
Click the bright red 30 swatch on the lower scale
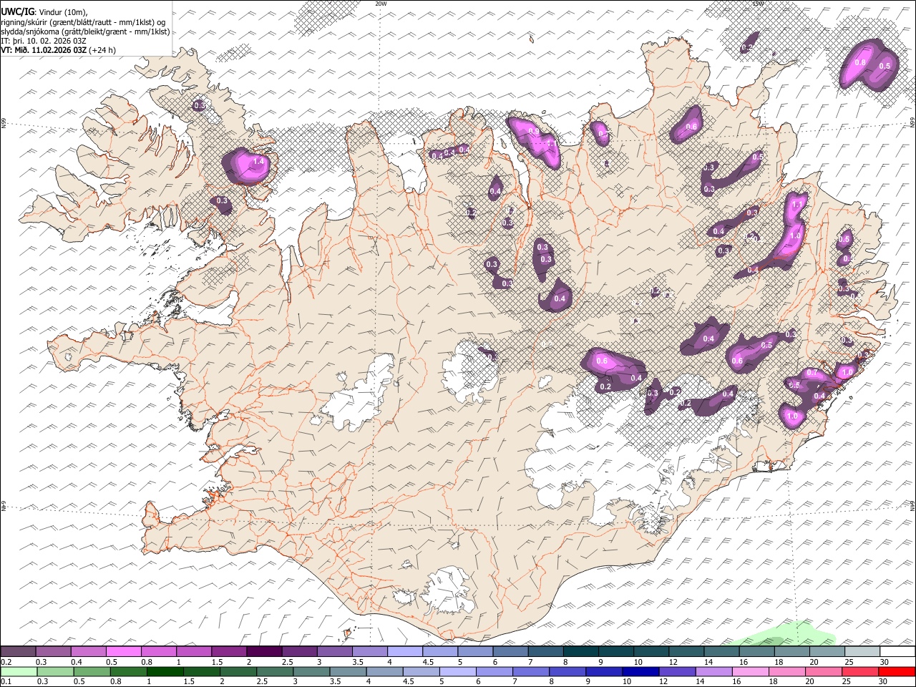click(897, 672)
